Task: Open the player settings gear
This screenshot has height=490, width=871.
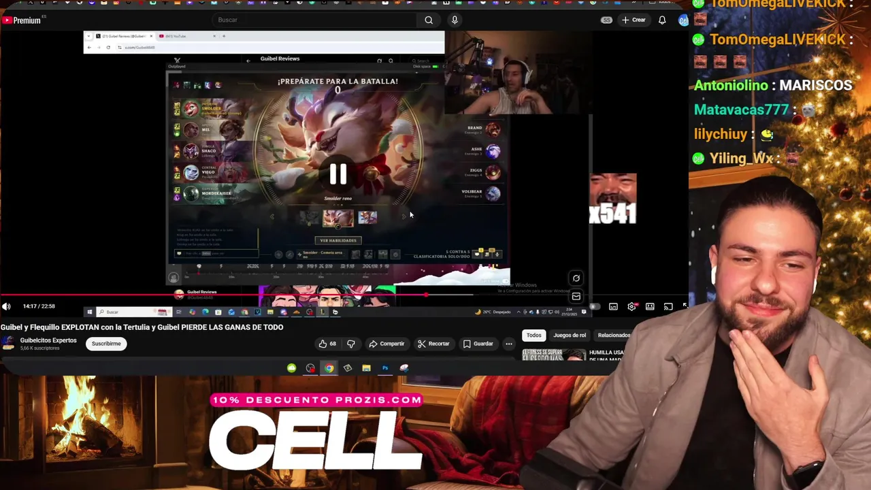Action: (x=631, y=307)
